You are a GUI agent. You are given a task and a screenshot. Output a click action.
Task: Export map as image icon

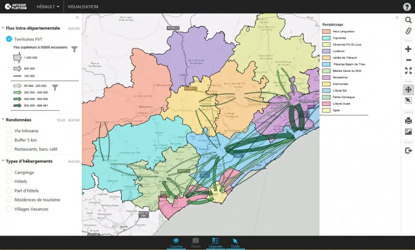pyautogui.click(x=408, y=131)
